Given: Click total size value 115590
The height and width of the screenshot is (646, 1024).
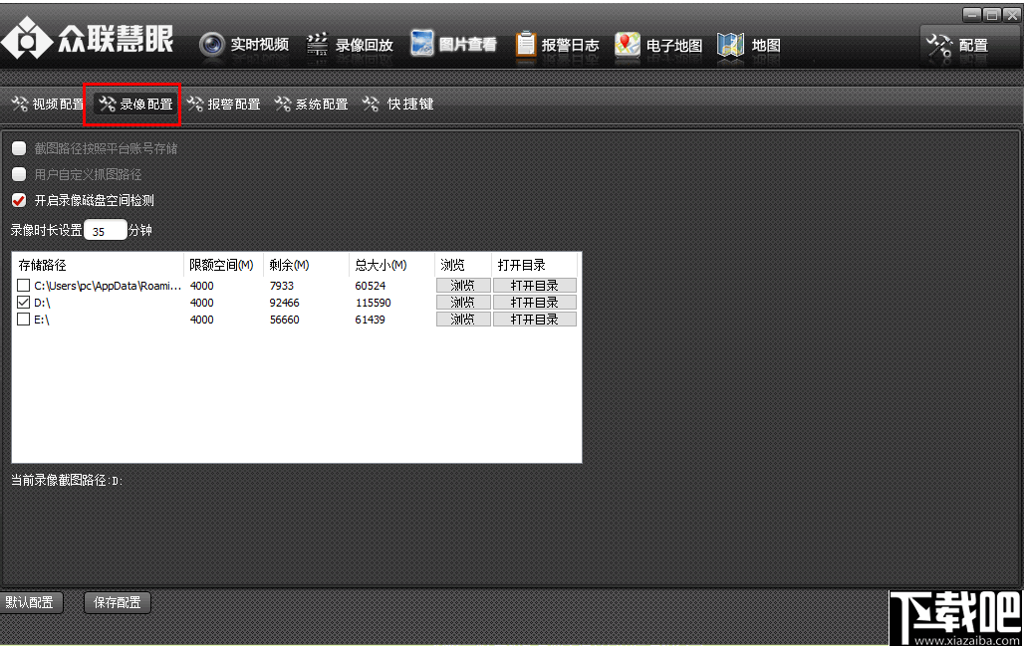Looking at the screenshot, I should pos(373,303).
